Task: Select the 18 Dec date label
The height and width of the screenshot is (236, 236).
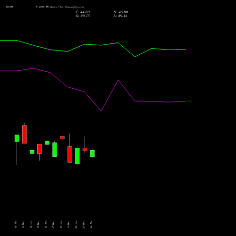Action: click(61, 224)
